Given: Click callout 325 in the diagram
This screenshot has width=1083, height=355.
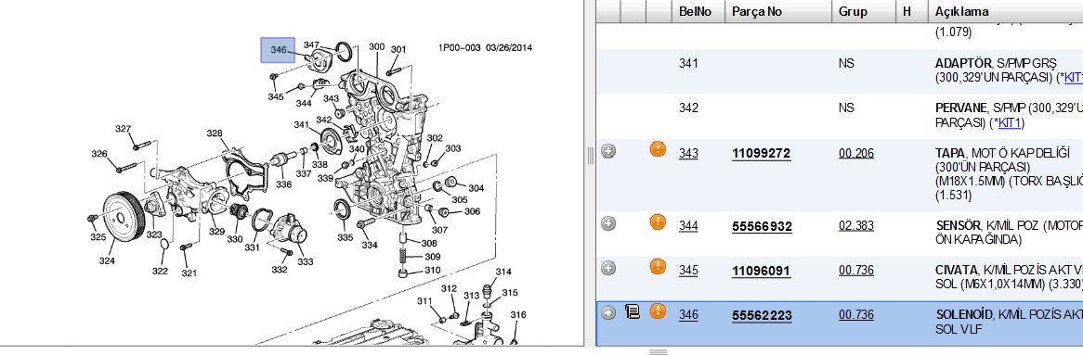Looking at the screenshot, I should [98, 237].
